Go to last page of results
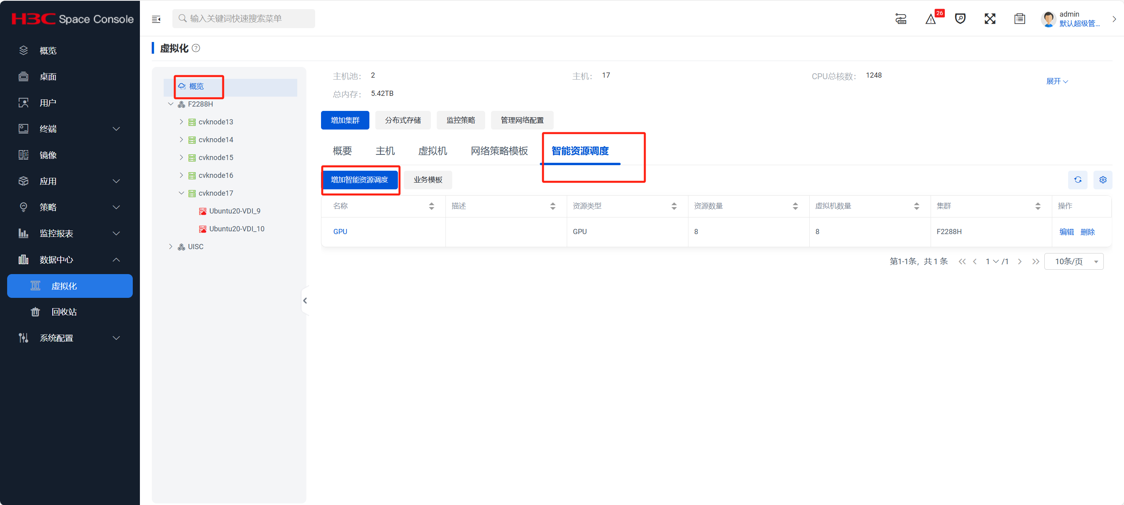This screenshot has width=1124, height=505. [1036, 262]
